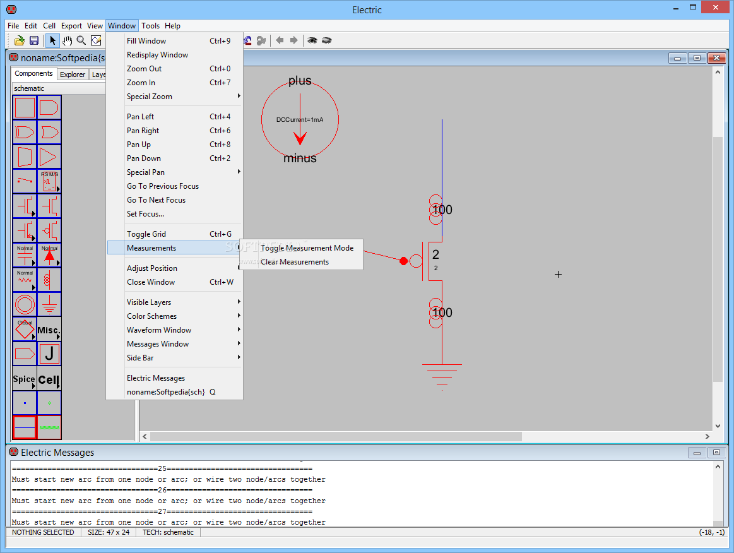Open the Cell menu
Viewport: 734px width, 553px height.
point(49,26)
